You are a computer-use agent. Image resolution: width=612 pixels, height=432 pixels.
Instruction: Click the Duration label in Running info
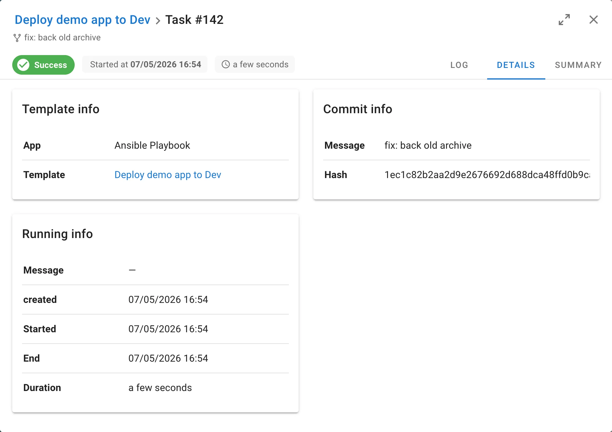(42, 388)
